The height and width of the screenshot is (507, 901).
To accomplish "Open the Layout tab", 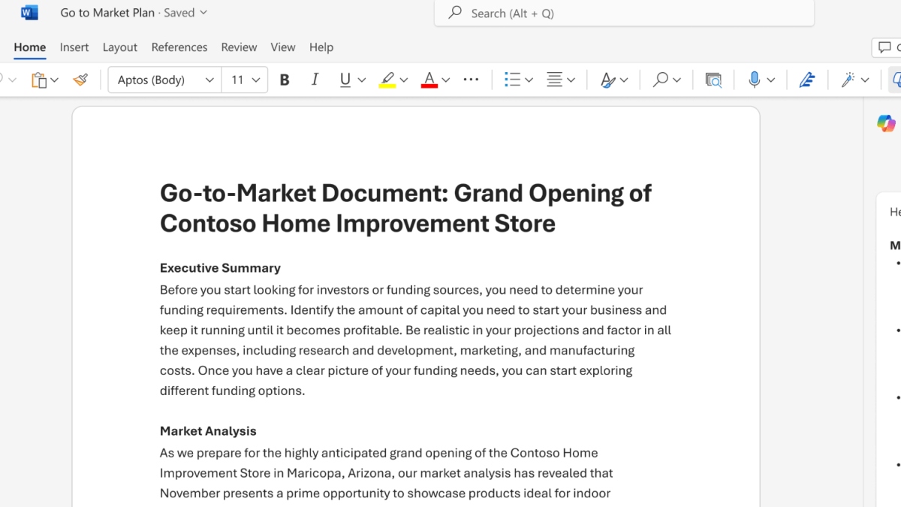I will pos(120,47).
